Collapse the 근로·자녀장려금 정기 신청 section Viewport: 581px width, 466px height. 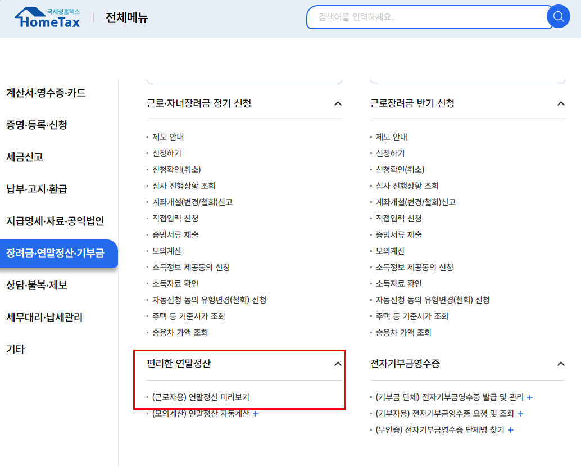pos(338,103)
